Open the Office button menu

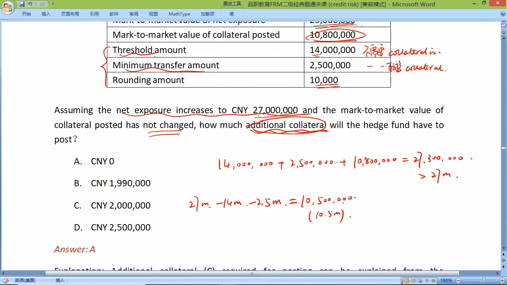pos(7,7)
